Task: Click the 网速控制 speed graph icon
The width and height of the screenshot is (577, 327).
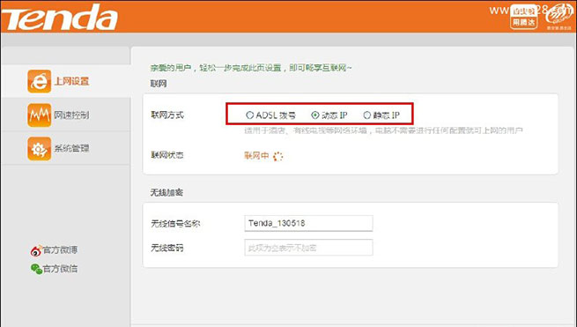Action: 39,115
